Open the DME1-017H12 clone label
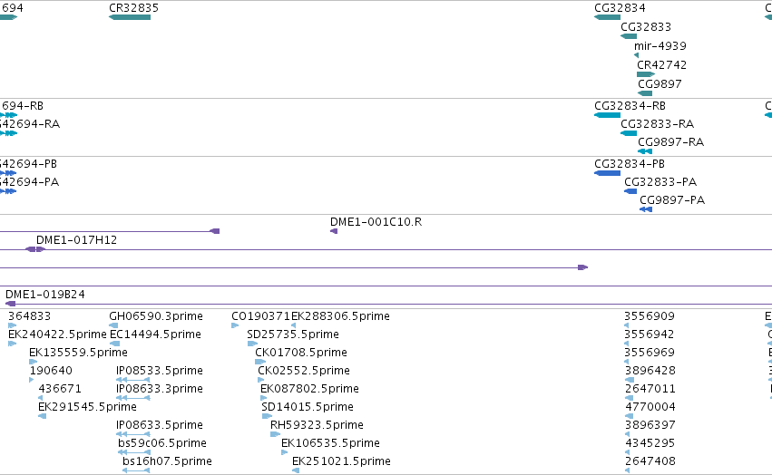 pyautogui.click(x=76, y=240)
